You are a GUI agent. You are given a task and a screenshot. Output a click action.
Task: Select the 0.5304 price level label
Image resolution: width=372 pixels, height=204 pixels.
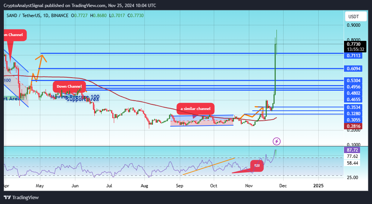pyautogui.click(x=353, y=81)
